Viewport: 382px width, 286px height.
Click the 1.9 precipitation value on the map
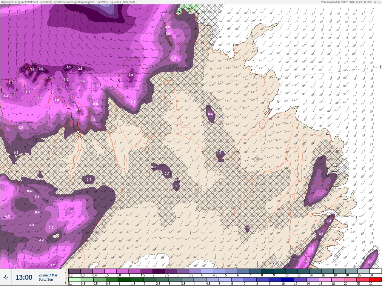pyautogui.click(x=13, y=94)
